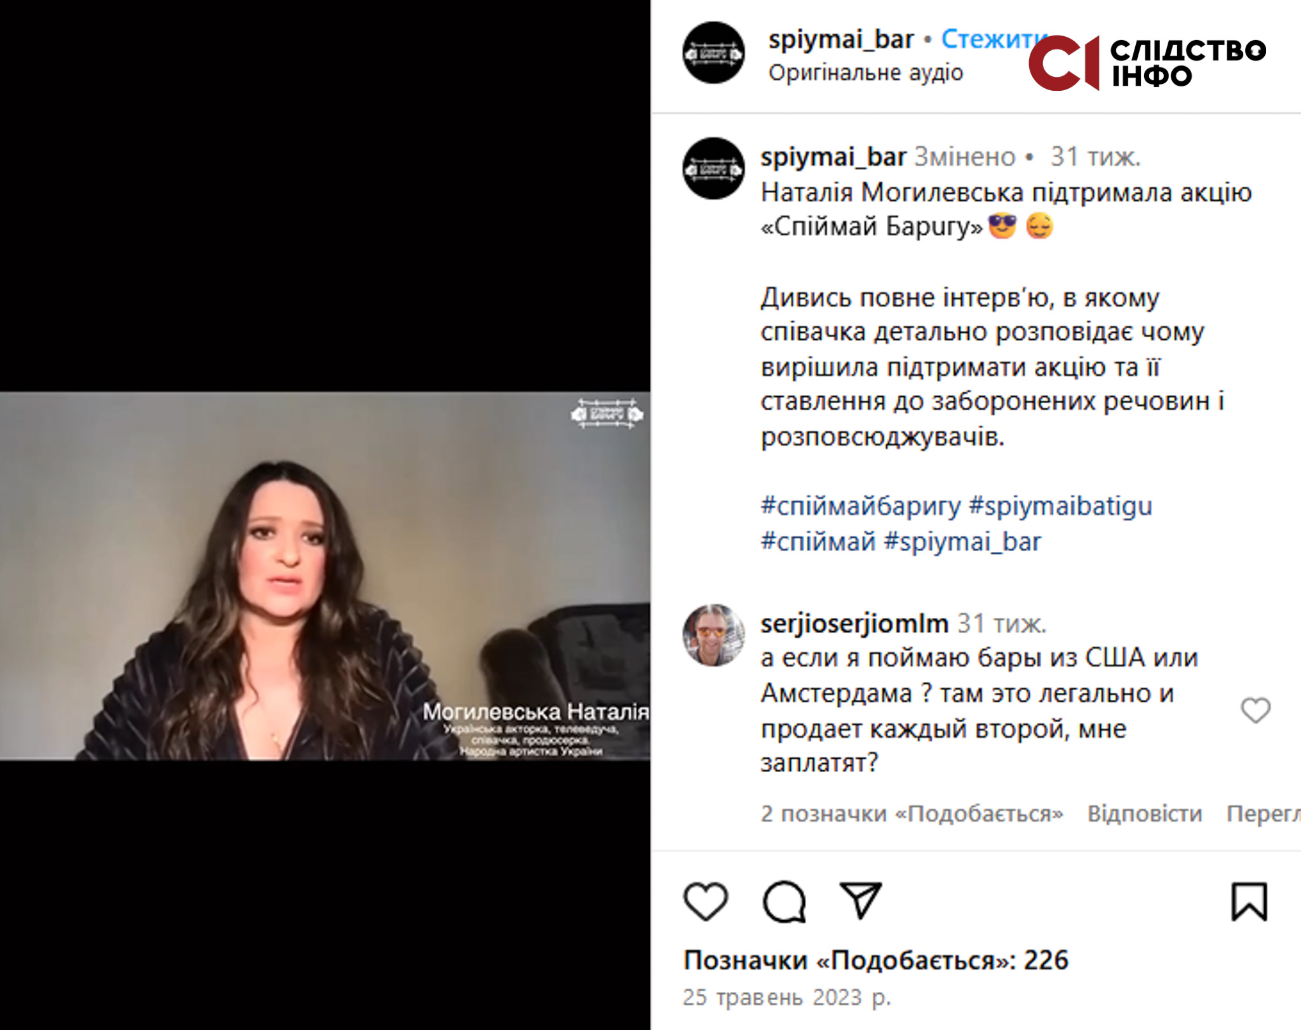Screen dimensions: 1301x1030
Task: Open comments with the speech bubble icon
Action: [x=785, y=901]
